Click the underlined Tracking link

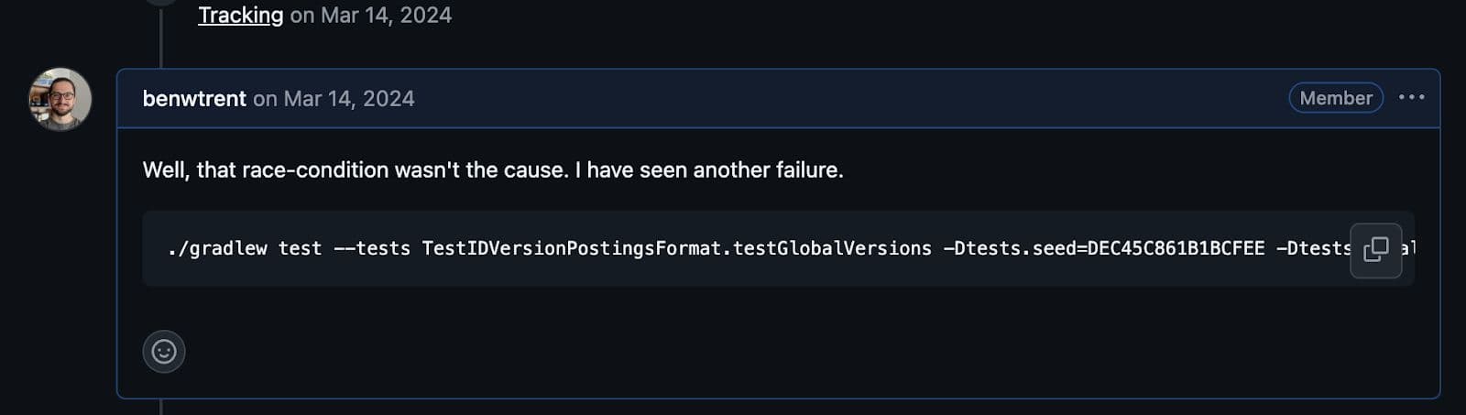pos(241,15)
